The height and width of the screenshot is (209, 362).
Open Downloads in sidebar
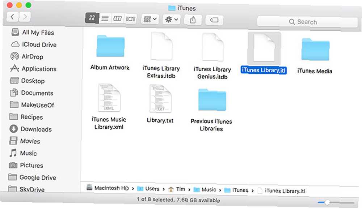point(30,129)
